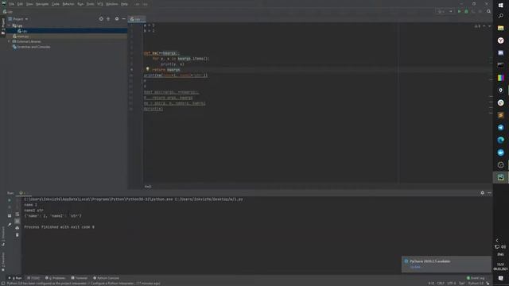
Task: Click the Python interpreter status bar widget
Action: (x=476, y=284)
